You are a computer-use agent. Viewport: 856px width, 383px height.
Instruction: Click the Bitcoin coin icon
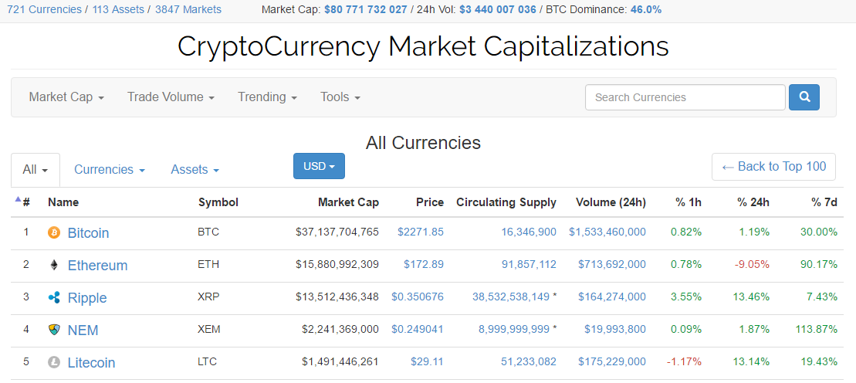(54, 232)
